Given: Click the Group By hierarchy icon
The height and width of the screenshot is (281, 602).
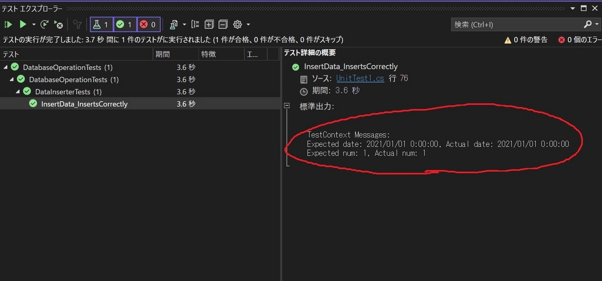Looking at the screenshot, I should tap(196, 24).
